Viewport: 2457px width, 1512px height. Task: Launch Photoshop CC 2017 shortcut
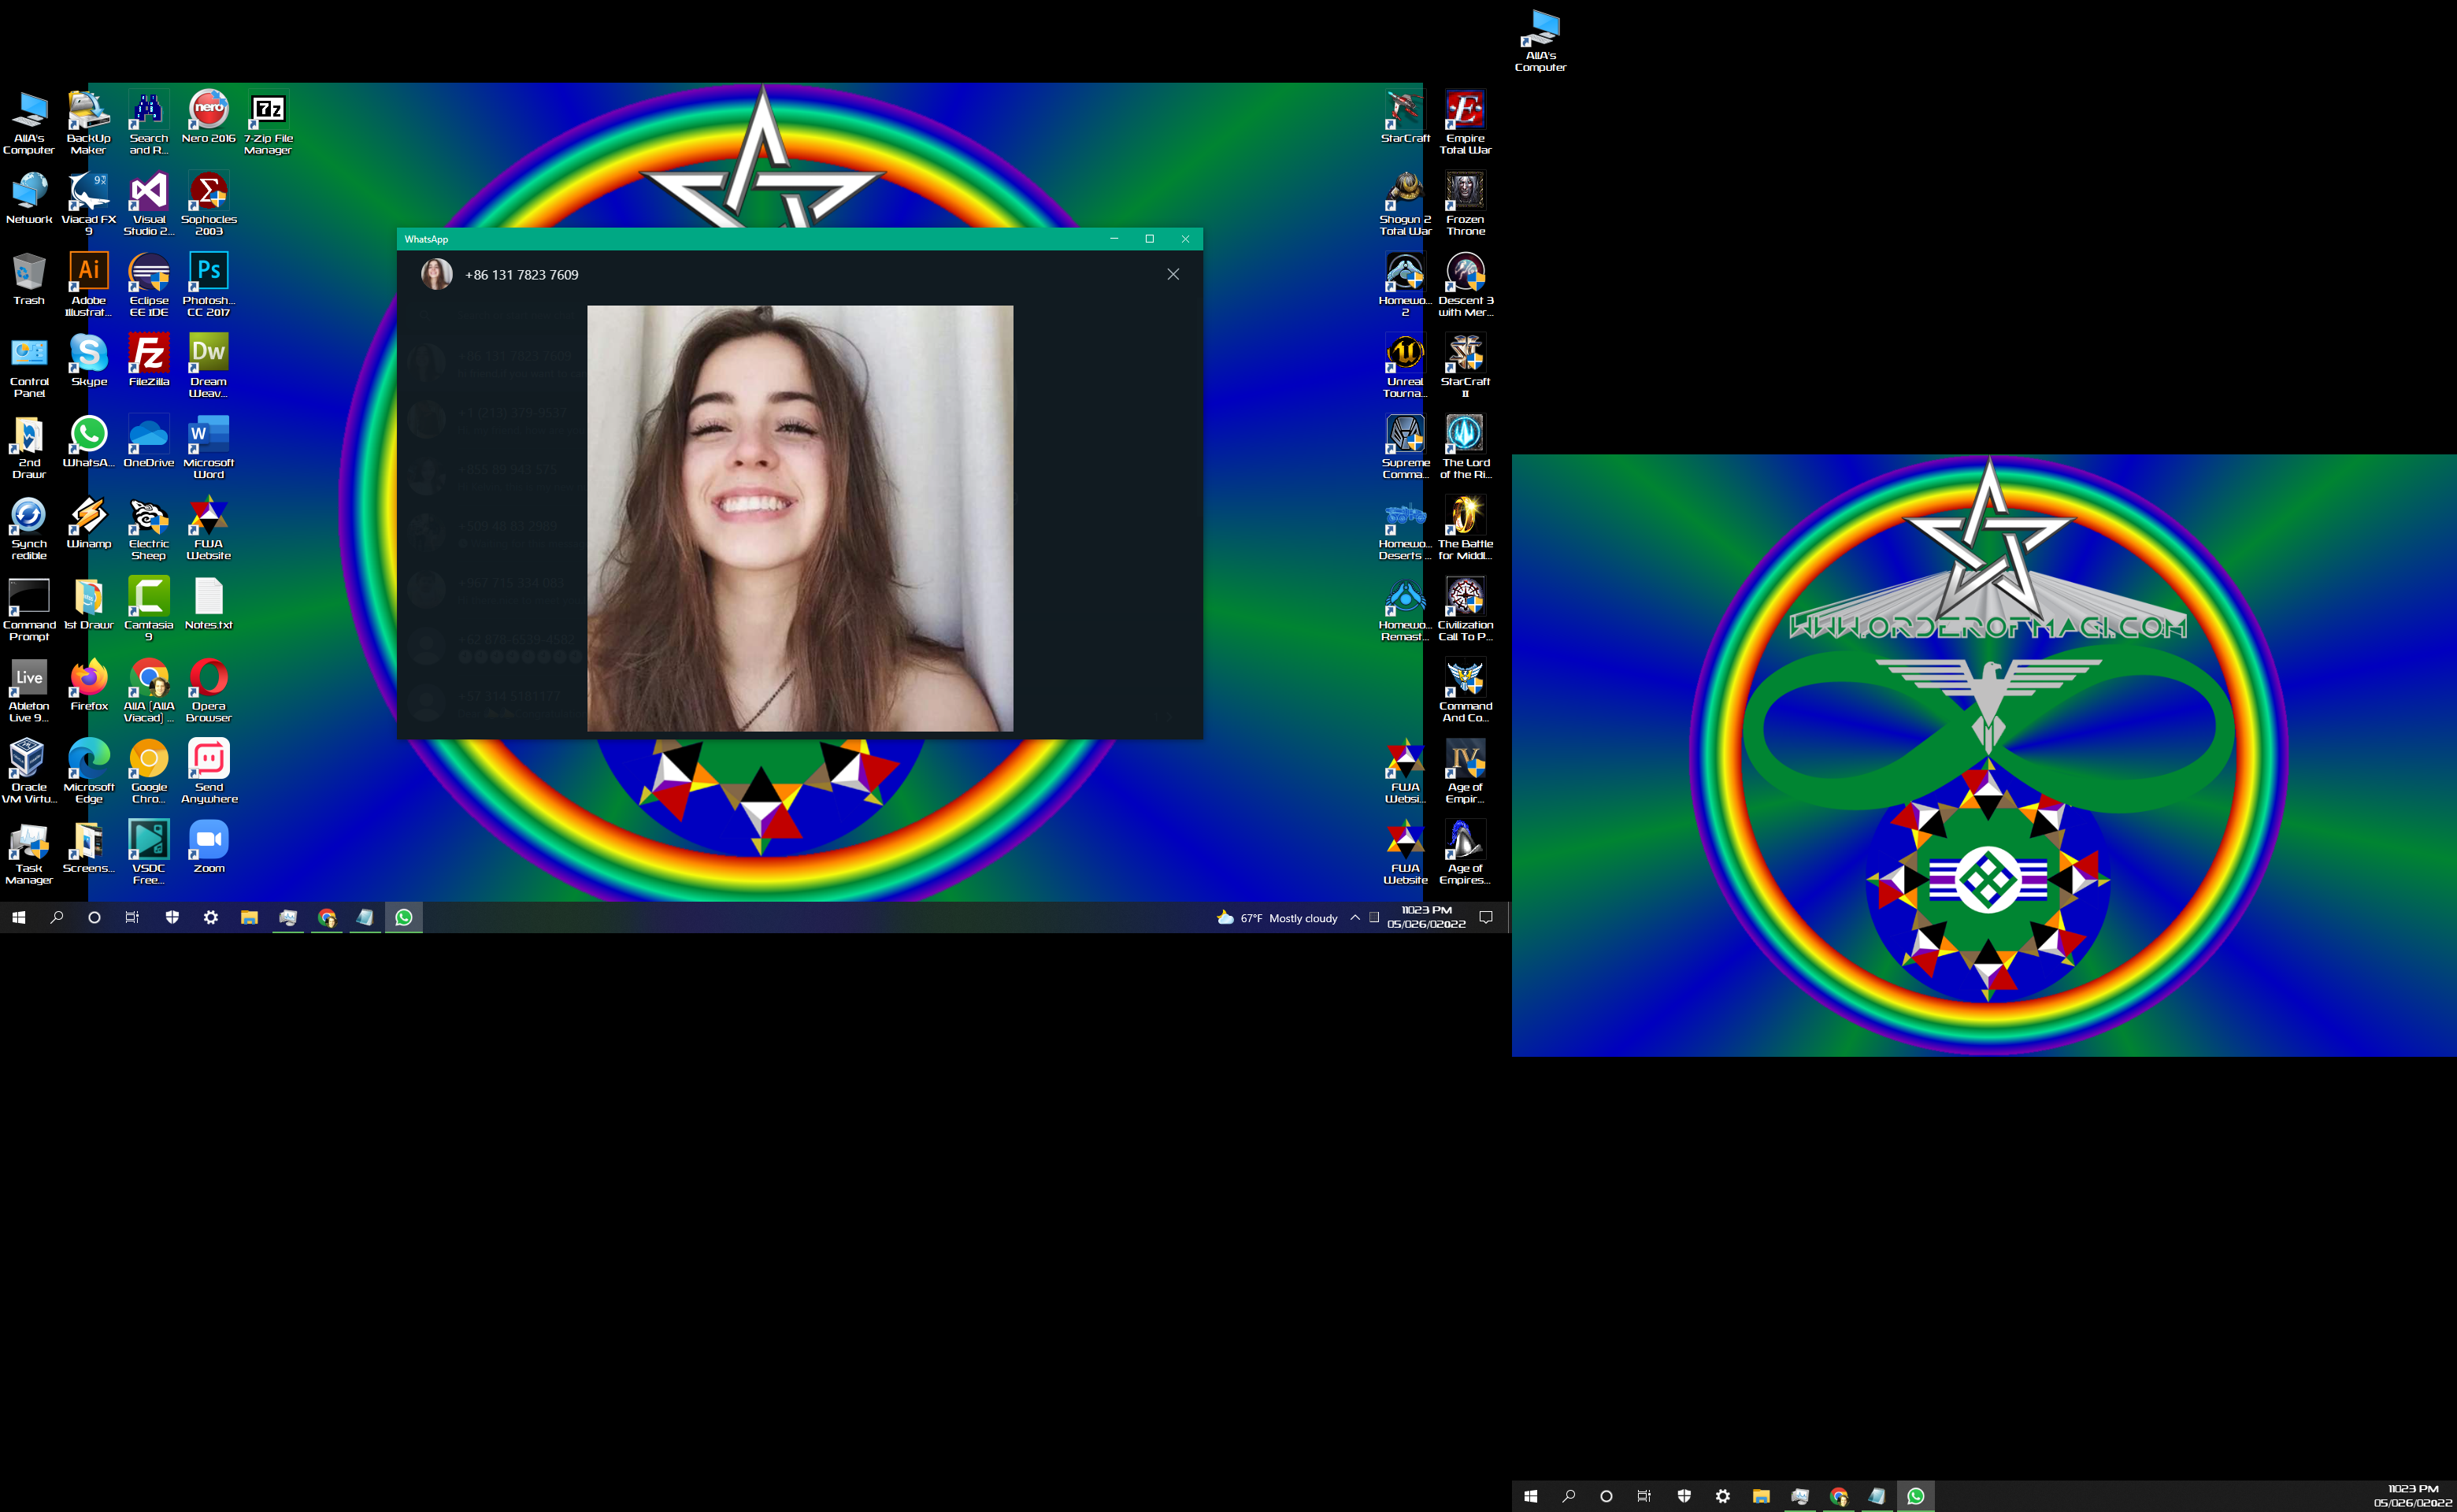pos(209,272)
